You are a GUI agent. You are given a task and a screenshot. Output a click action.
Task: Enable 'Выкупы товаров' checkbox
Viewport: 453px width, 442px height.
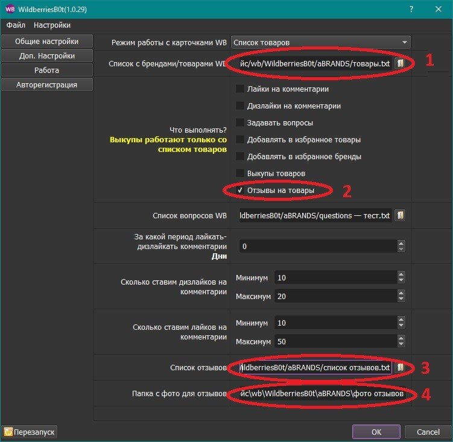click(240, 173)
